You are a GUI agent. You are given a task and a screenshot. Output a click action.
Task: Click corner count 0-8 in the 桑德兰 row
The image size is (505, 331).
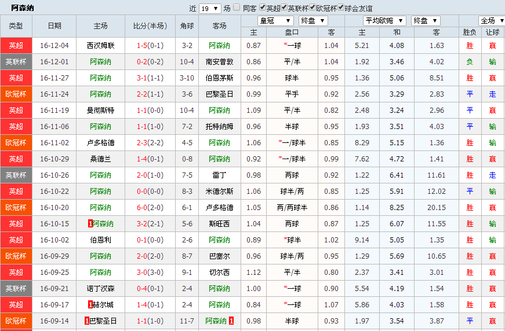pos(187,159)
